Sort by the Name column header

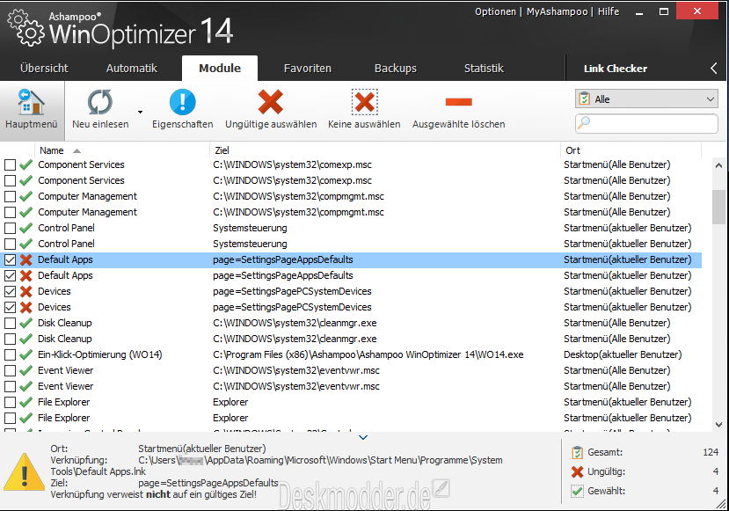pos(122,150)
